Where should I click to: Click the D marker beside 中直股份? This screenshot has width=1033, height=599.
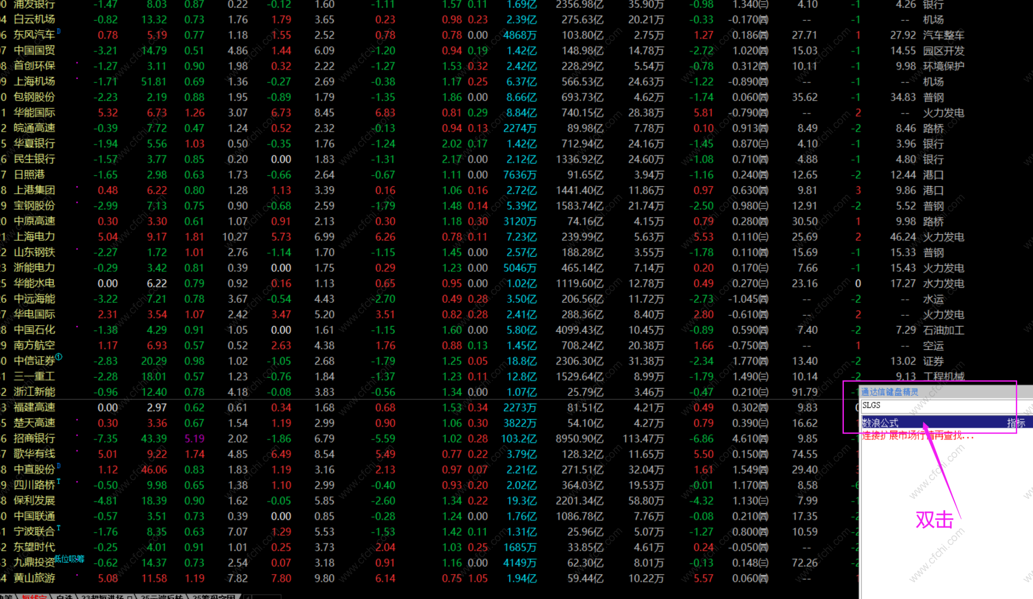coord(59,466)
